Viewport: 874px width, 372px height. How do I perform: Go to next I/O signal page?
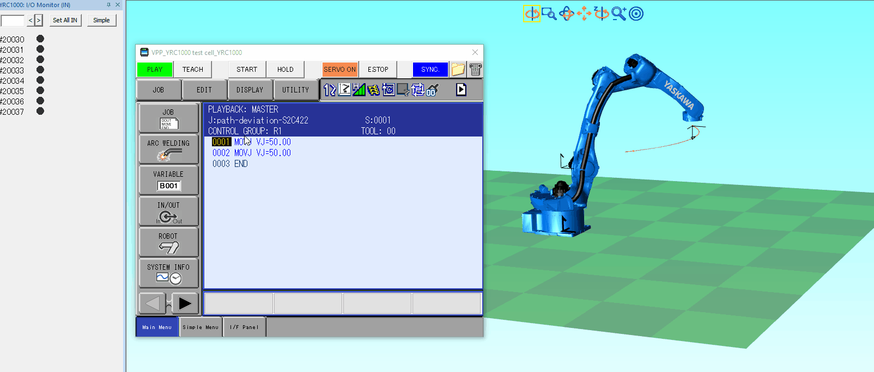[x=39, y=20]
